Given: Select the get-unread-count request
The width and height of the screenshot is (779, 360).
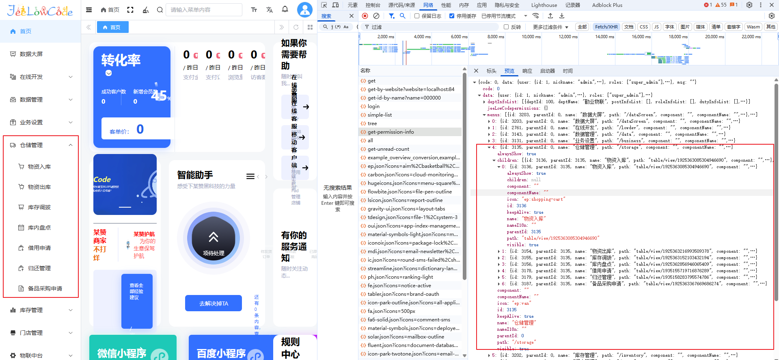Looking at the screenshot, I should pyautogui.click(x=388, y=149).
